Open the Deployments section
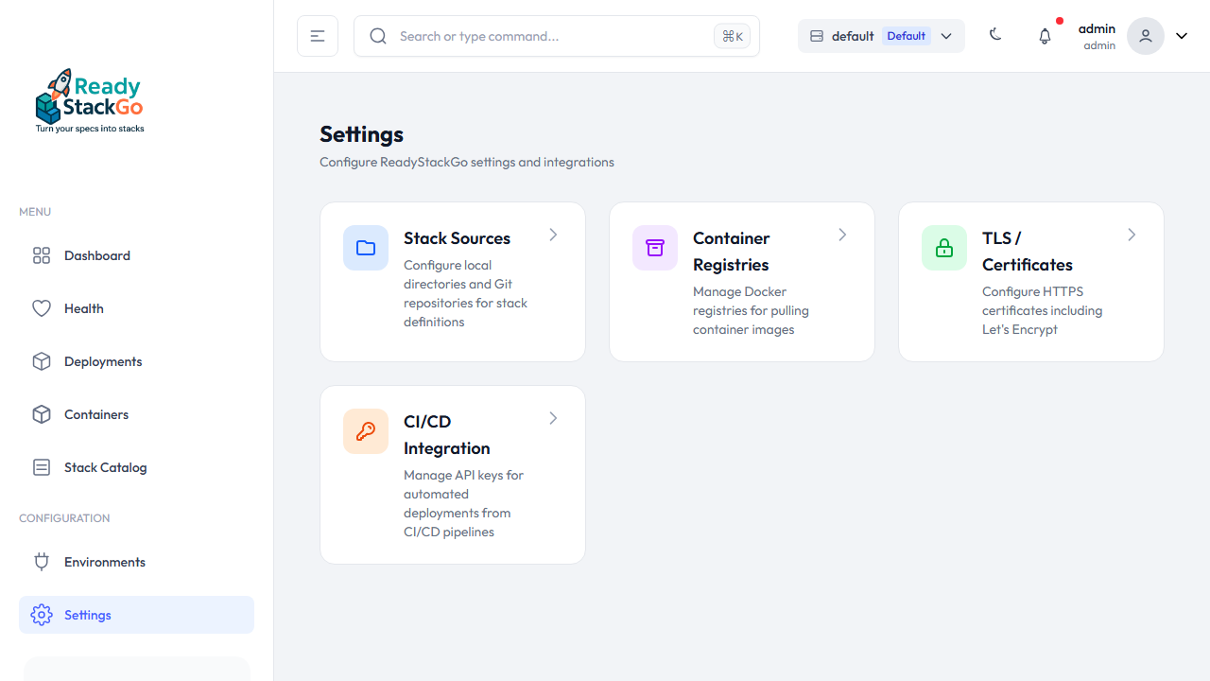This screenshot has width=1210, height=681. click(102, 361)
